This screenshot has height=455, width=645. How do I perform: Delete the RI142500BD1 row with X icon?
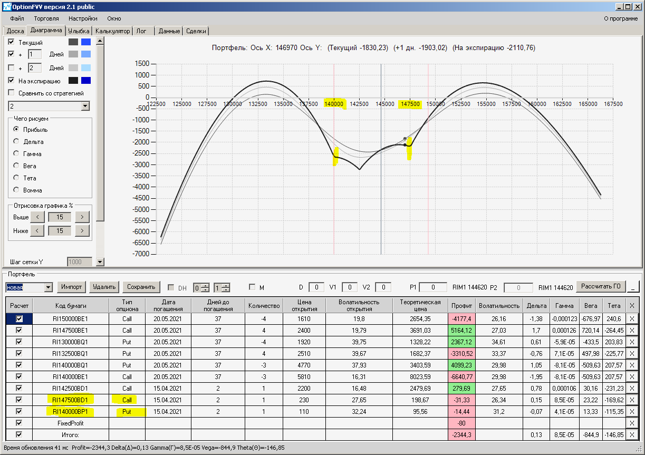[632, 388]
